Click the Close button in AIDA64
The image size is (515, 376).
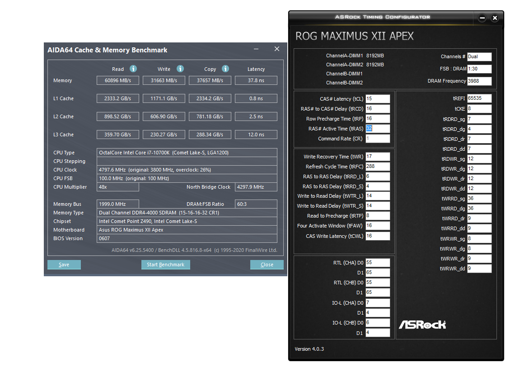tap(267, 265)
